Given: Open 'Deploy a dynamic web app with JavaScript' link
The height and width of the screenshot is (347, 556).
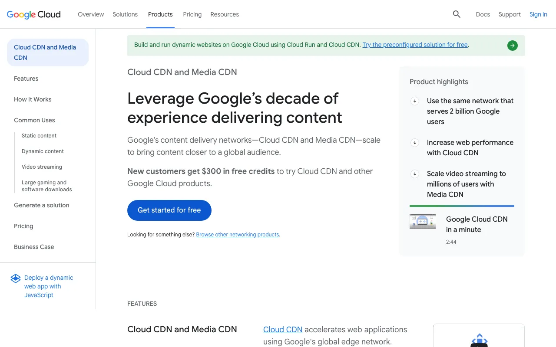Looking at the screenshot, I should click(x=49, y=286).
